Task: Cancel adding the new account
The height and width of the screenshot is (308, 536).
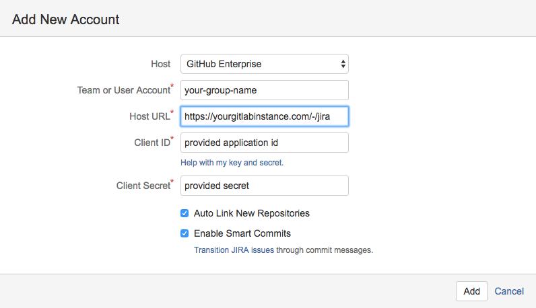Action: coord(509,291)
